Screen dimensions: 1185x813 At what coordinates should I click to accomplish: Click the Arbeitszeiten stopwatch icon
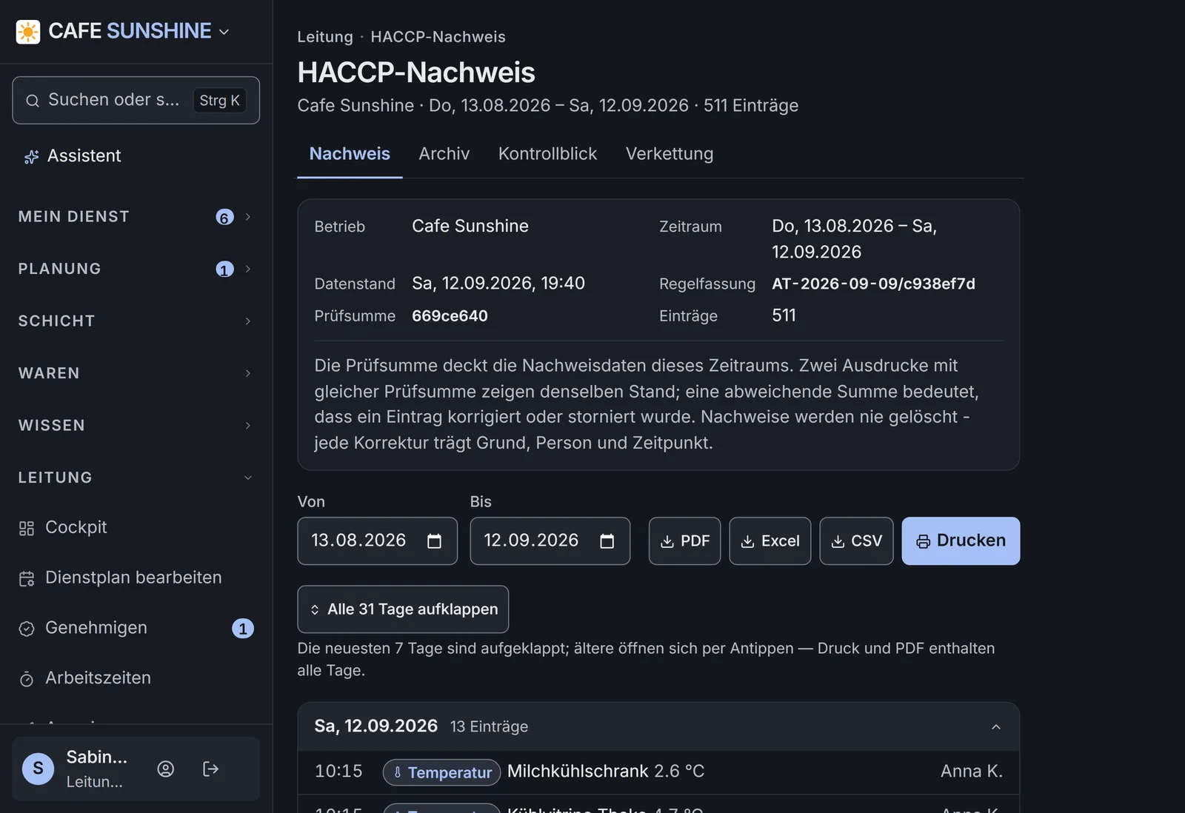27,679
